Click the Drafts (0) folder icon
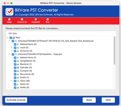Viewport: 121px width, 106px height. pyautogui.click(x=18, y=87)
